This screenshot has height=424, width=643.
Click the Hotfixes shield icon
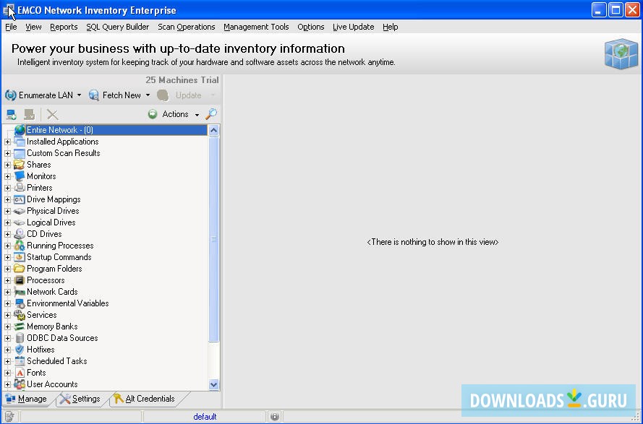click(20, 350)
